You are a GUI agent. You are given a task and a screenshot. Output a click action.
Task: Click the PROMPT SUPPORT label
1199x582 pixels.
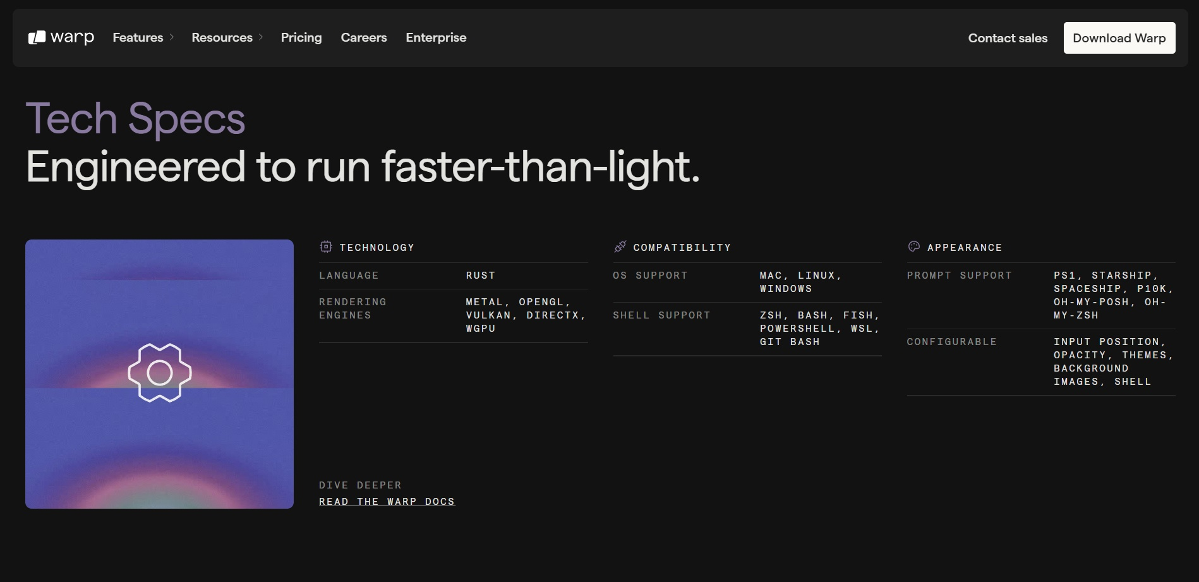960,276
